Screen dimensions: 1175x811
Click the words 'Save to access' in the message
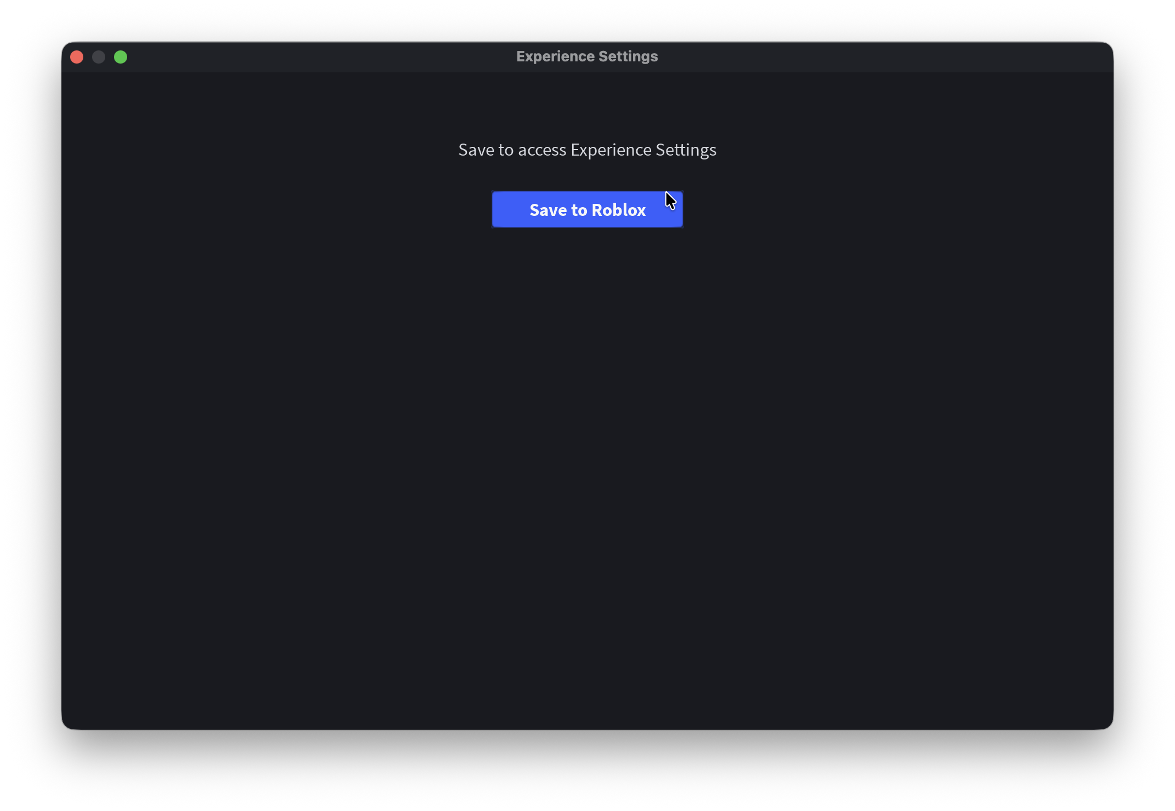tap(512, 150)
